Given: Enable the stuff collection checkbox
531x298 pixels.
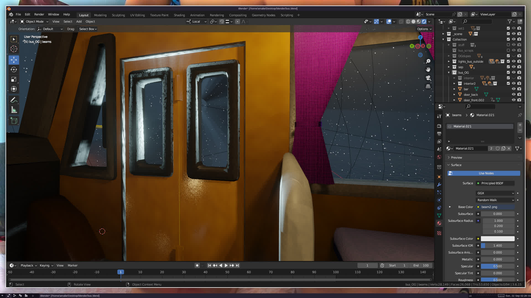Looking at the screenshot, I should (x=508, y=45).
